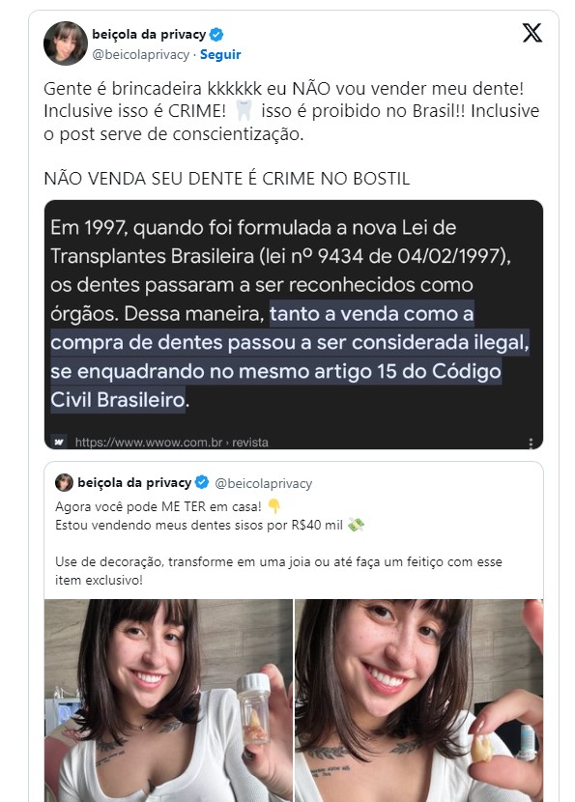The height and width of the screenshot is (802, 575).
Task: Click the beiçola da privacy display name
Action: point(149,34)
